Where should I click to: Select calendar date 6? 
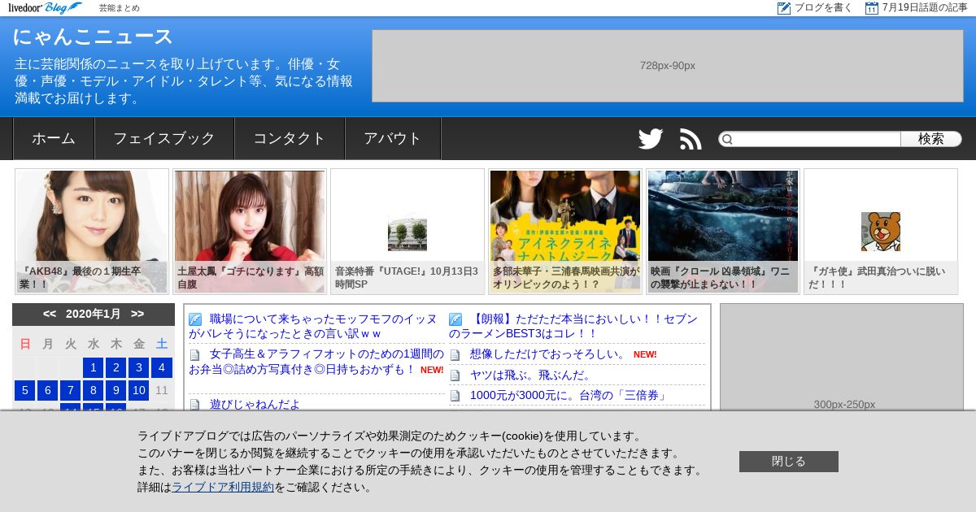click(x=48, y=391)
